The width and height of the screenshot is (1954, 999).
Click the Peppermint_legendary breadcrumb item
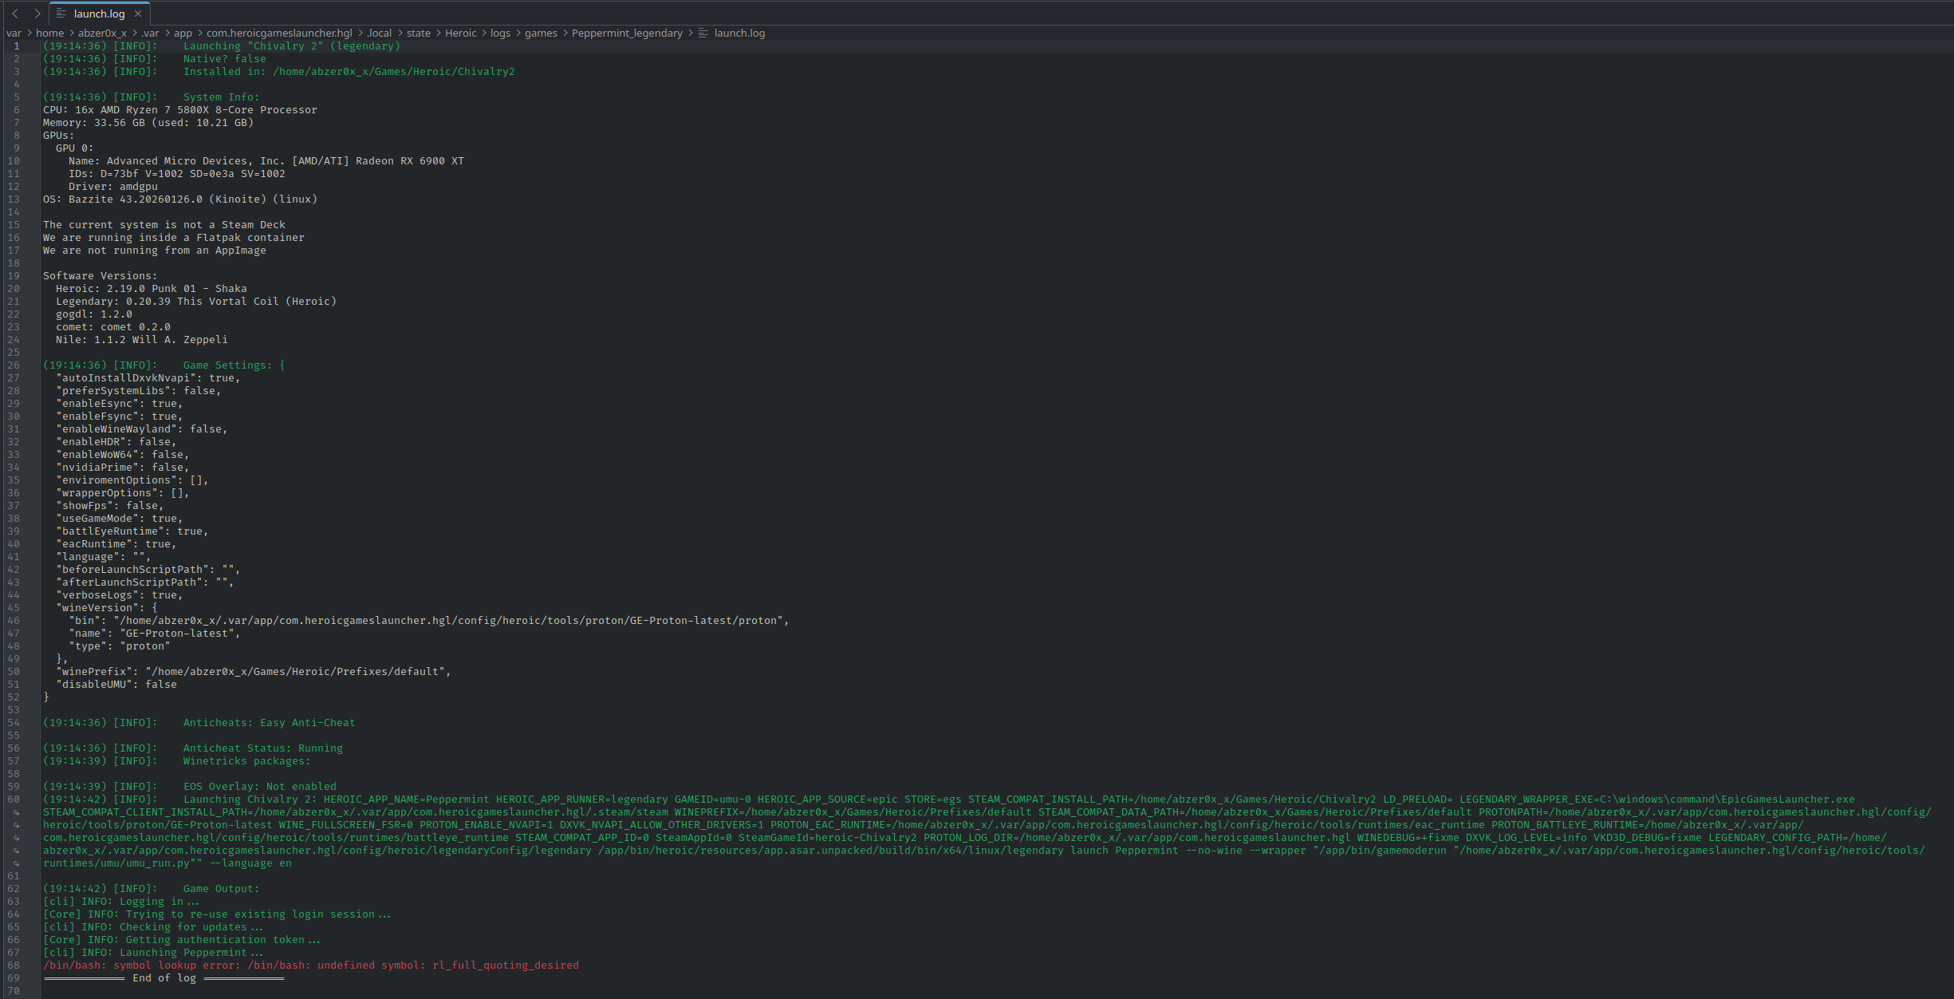[x=627, y=33]
